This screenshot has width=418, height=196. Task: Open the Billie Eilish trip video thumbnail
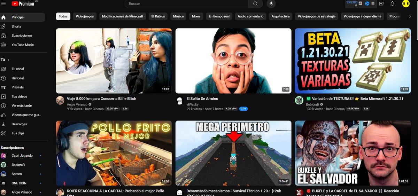tap(114, 61)
